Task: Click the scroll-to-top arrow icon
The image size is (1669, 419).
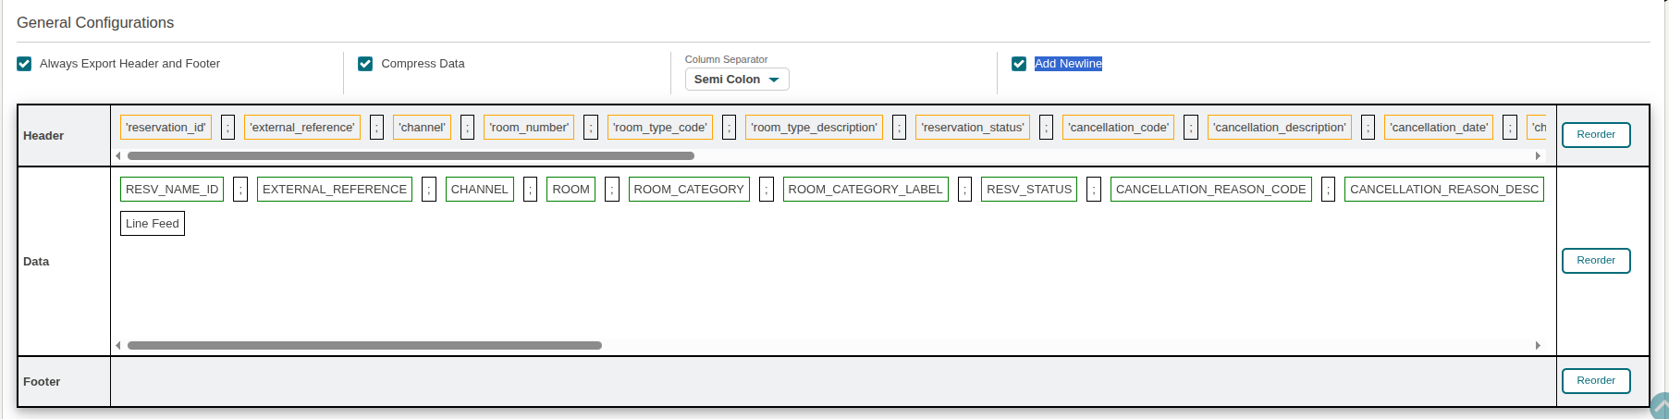Action: pos(1660,407)
